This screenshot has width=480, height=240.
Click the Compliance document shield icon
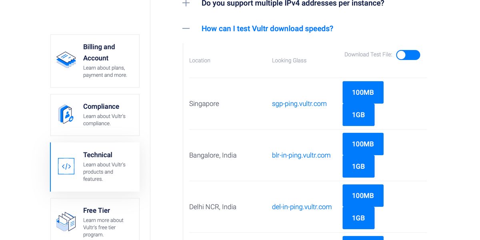point(66,114)
